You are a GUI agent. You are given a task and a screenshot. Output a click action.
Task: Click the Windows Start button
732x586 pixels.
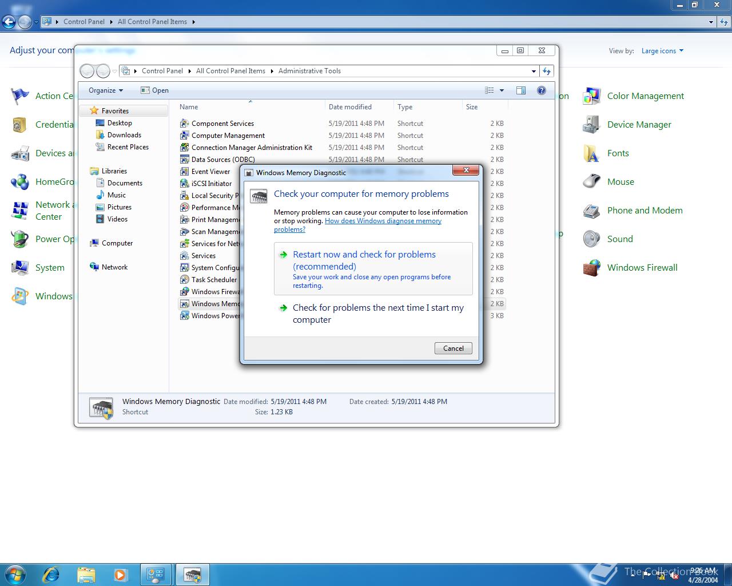pos(15,575)
